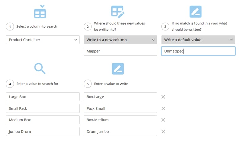Image resolution: width=241 pixels, height=141 pixels.
Task: Focus the Mapper new column name field
Action: [120, 51]
